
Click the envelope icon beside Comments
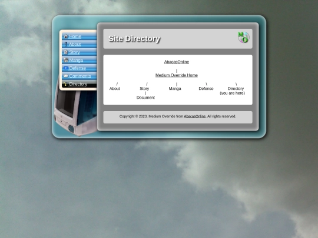tap(66, 76)
